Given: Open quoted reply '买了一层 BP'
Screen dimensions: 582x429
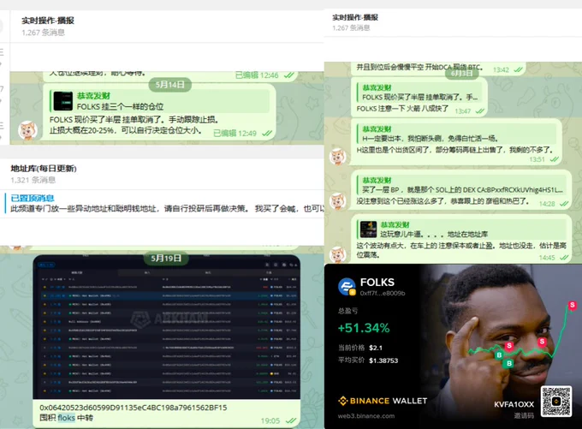Looking at the screenshot, I should (x=462, y=185).
